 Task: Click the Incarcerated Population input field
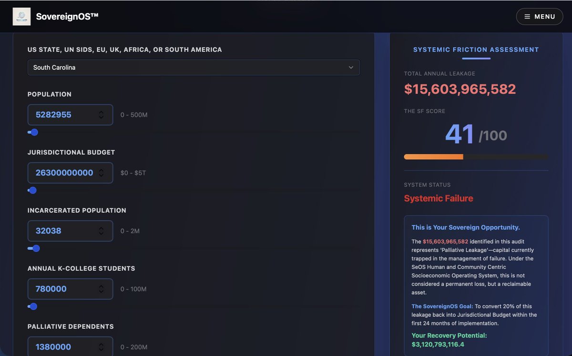[70, 231]
